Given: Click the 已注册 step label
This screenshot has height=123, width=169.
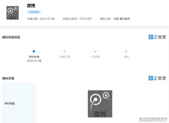Looking at the screenshot, I should coord(96,57).
